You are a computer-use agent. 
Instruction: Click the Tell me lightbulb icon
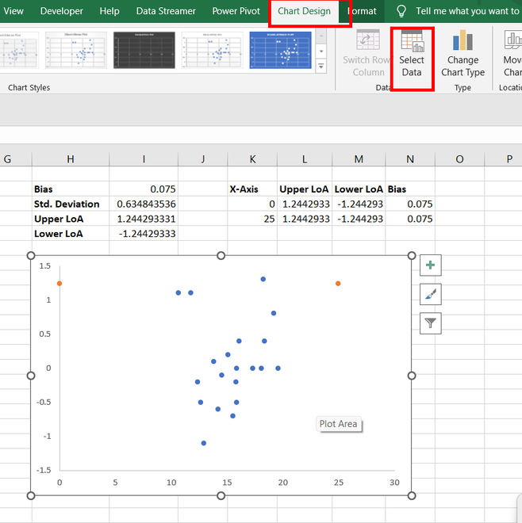pyautogui.click(x=401, y=11)
